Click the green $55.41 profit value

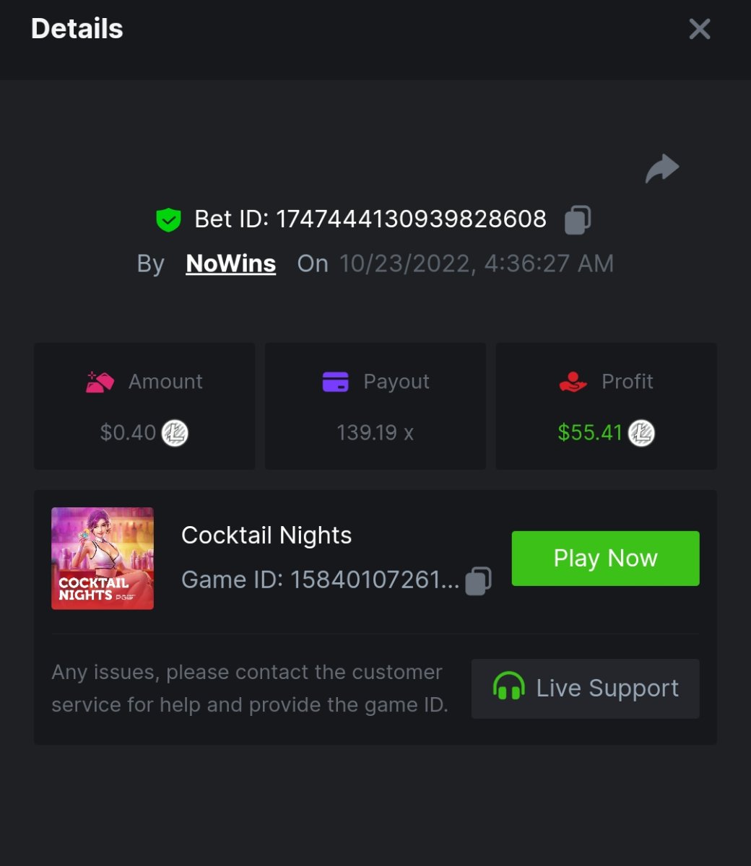point(590,433)
